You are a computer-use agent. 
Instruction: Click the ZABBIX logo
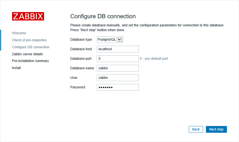pos(28,16)
